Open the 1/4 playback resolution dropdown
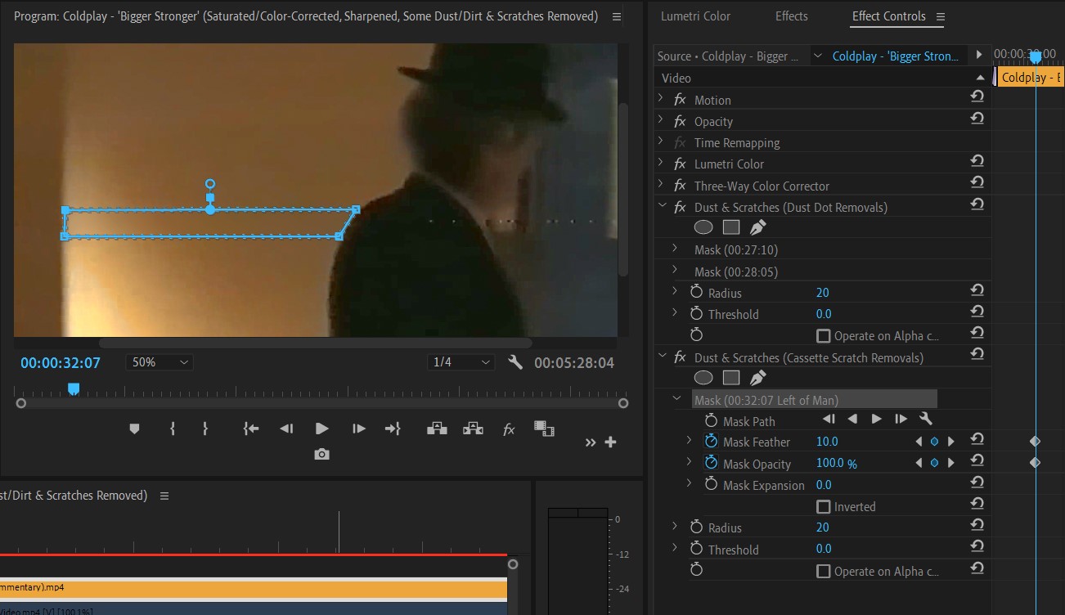This screenshot has height=615, width=1065. click(x=461, y=361)
